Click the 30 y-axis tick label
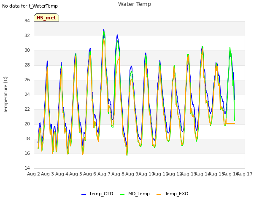Image resolution: width=270 pixels, height=202 pixels. [27, 50]
